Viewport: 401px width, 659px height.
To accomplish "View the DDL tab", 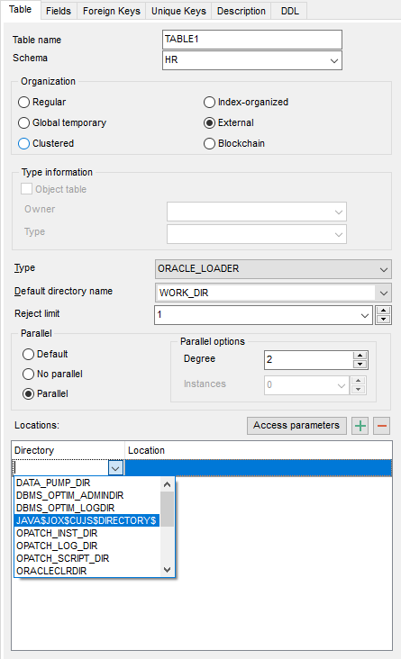I will click(x=289, y=11).
